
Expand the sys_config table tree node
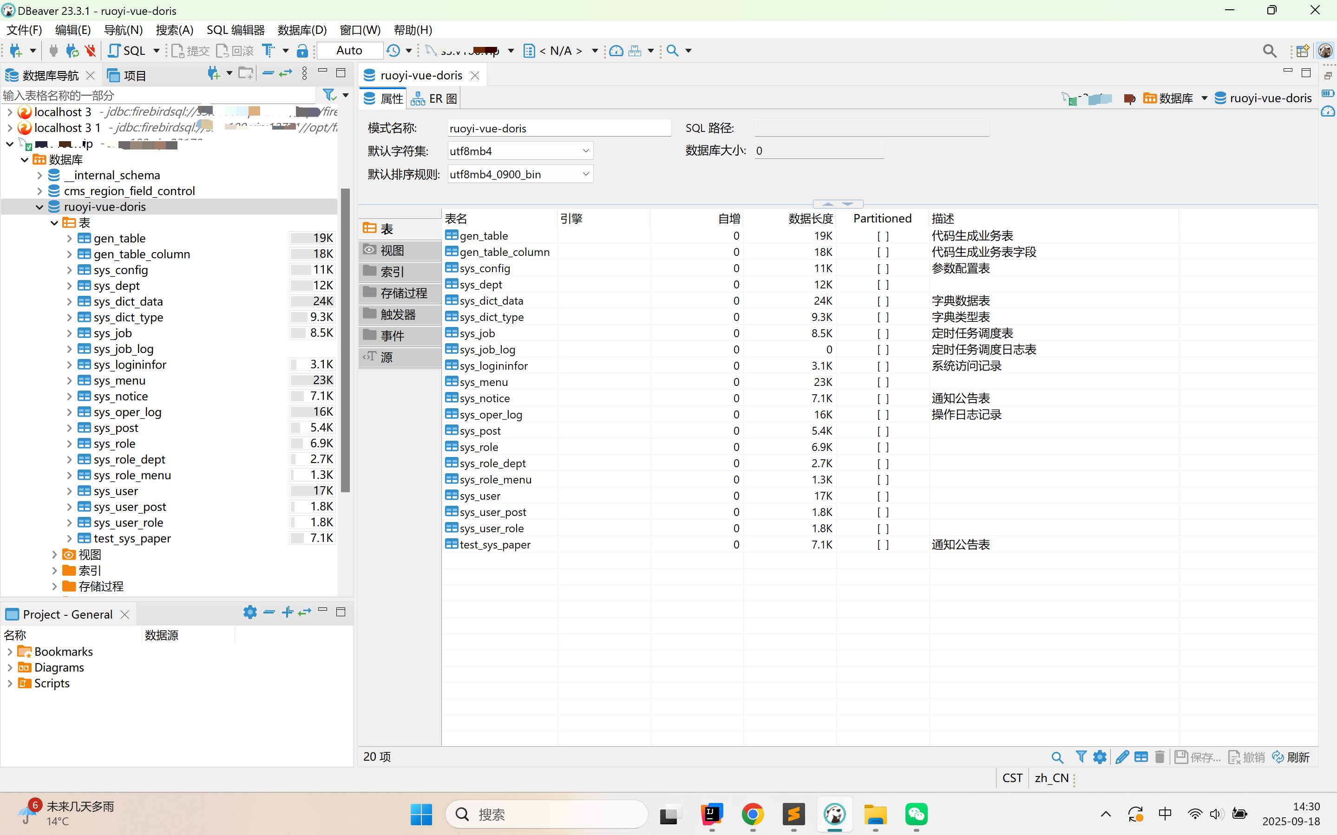pos(69,270)
